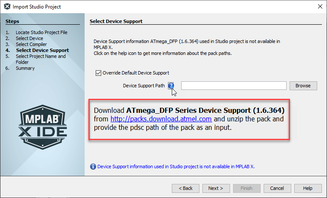
Task: Cancel the import wizard
Action: click(277, 188)
